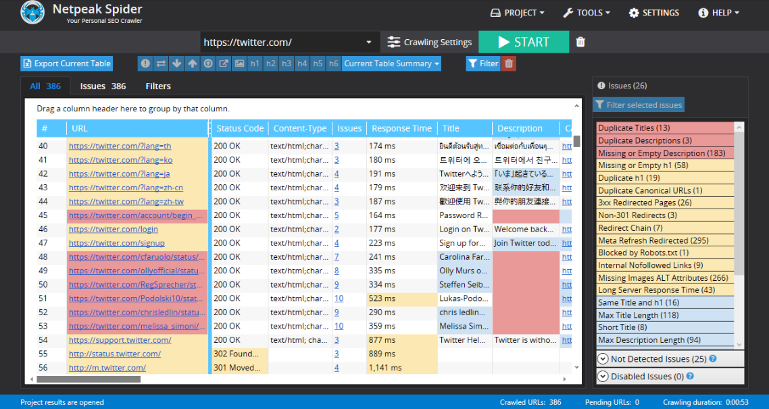
Task: Open the HELP menu
Action: coord(718,13)
